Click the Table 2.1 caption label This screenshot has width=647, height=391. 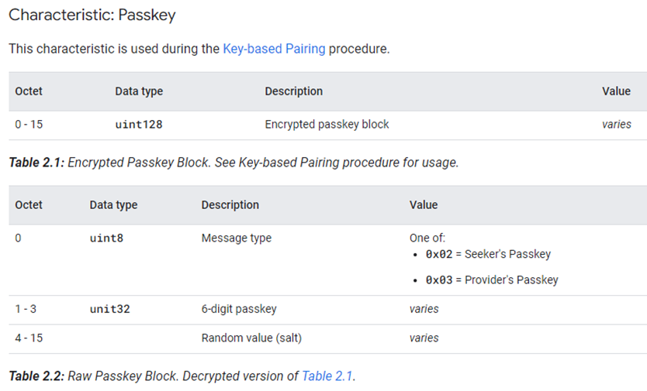[x=36, y=163]
